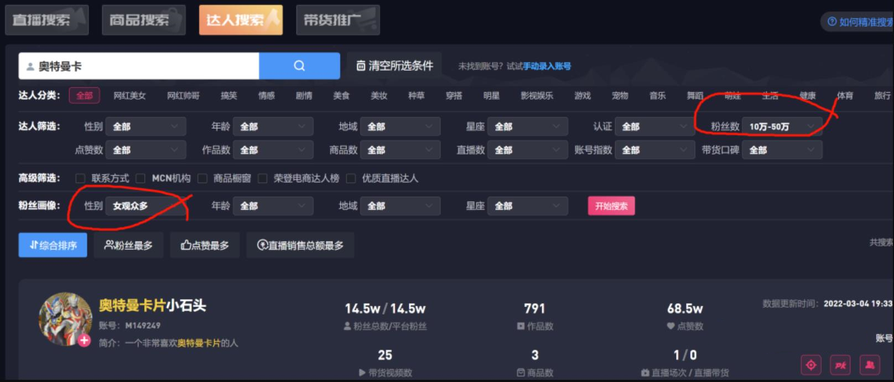This screenshot has height=382, width=894.
Task: Open the 直播数 dropdown
Action: [x=527, y=150]
